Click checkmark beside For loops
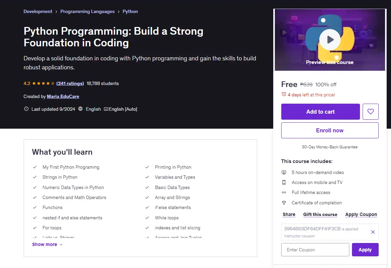 tap(35, 228)
